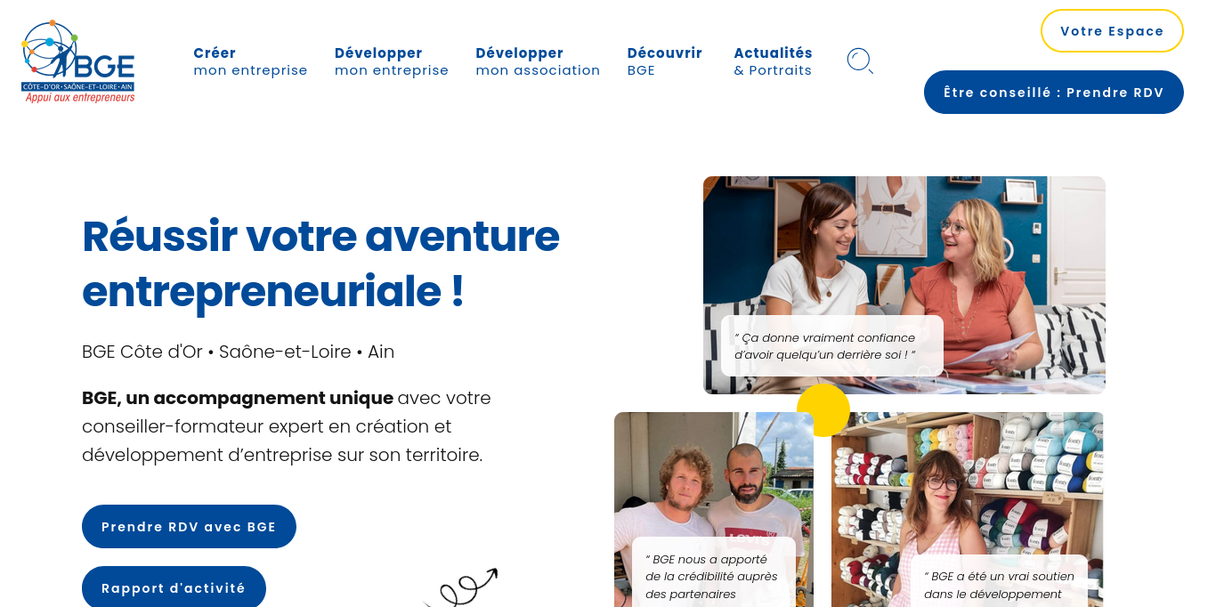Click quote 'BGE nous a apporté de la crédibilité'
This screenshot has width=1216, height=607.
(x=714, y=572)
